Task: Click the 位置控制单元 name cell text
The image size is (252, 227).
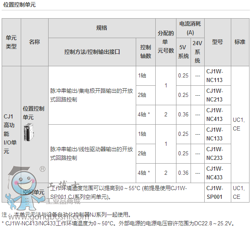Action: click(34, 113)
